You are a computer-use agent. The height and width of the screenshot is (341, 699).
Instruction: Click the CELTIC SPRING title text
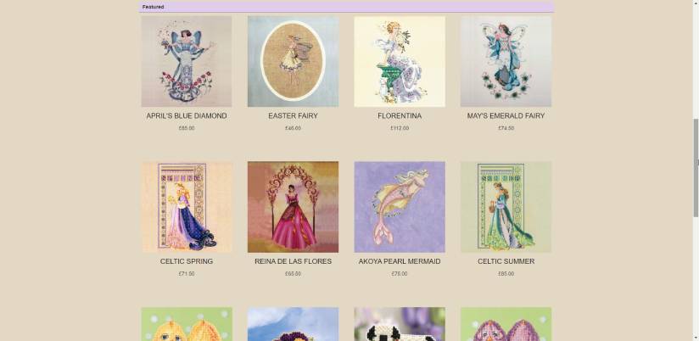pos(187,261)
